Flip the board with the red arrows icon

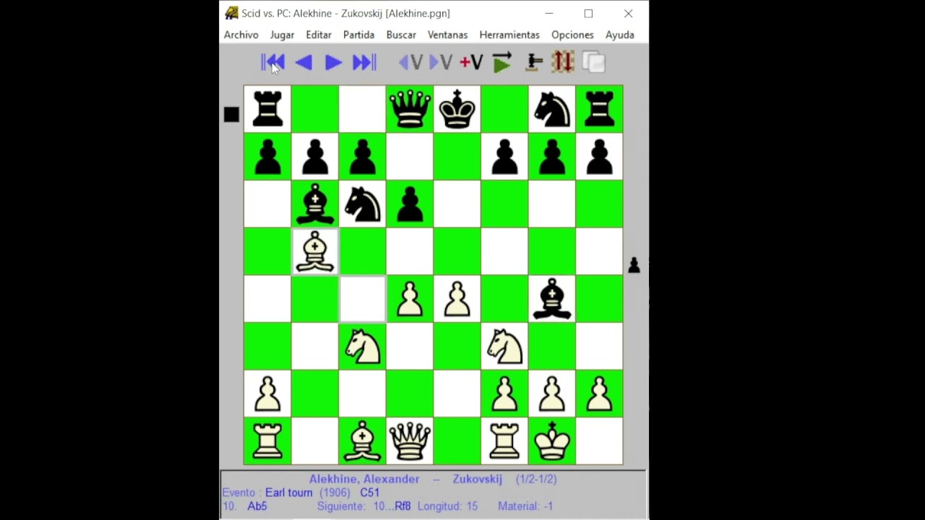563,62
